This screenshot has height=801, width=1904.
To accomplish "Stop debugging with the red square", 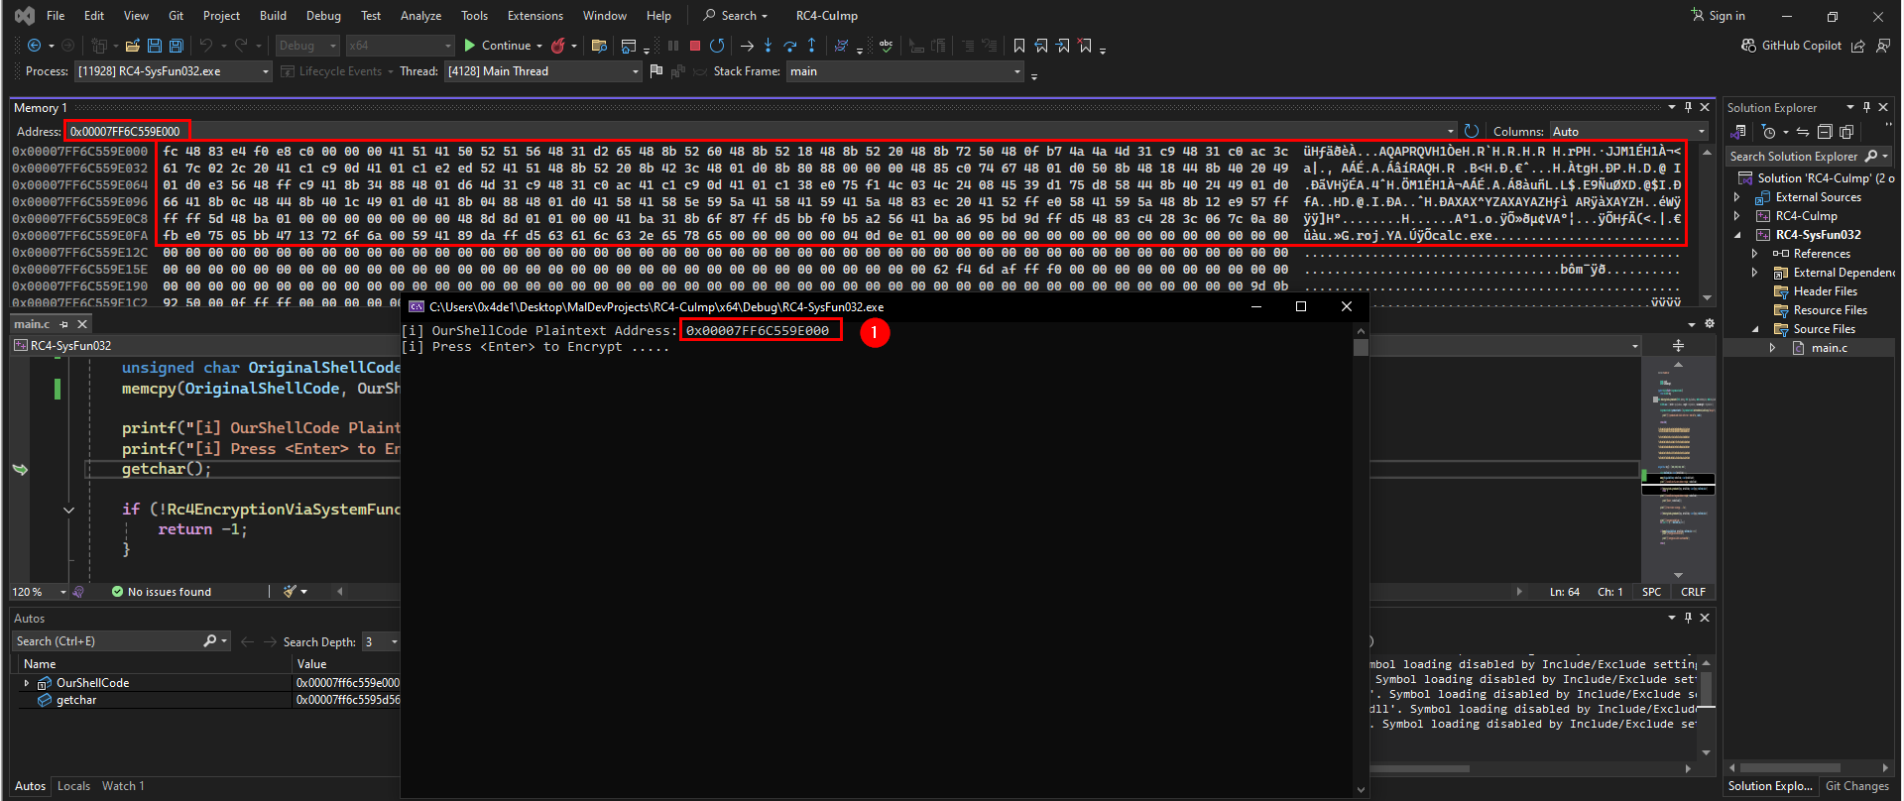I will (x=695, y=46).
